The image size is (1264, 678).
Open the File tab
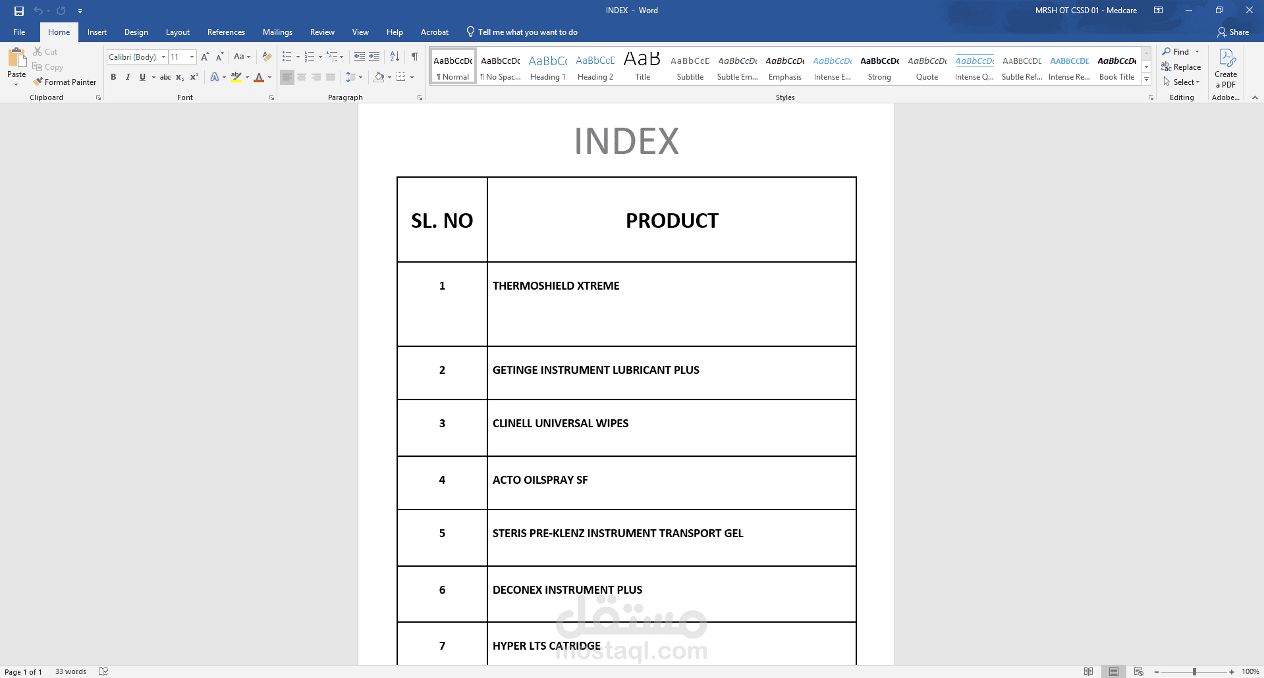tap(19, 32)
